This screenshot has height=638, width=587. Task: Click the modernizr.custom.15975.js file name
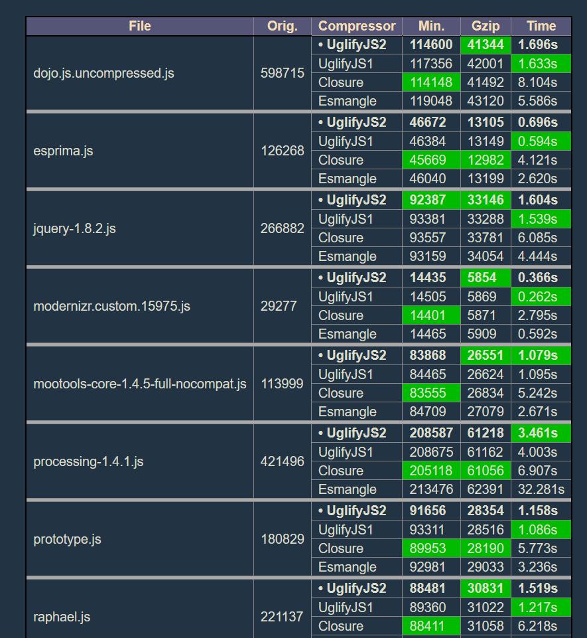click(111, 306)
